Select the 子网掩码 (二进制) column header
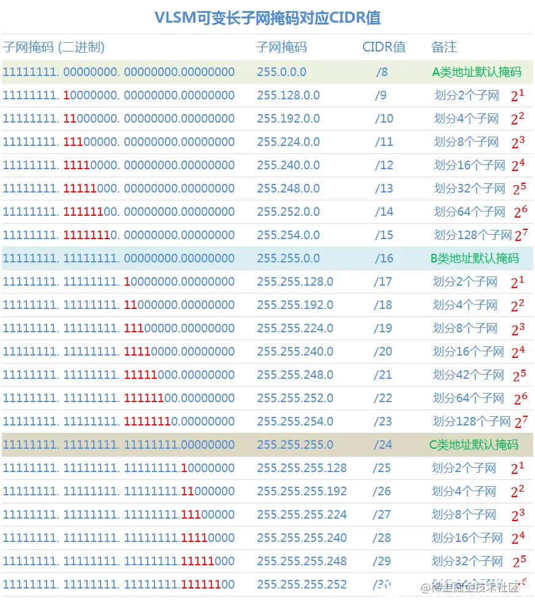Viewport: 535px width, 610px height. click(x=54, y=47)
